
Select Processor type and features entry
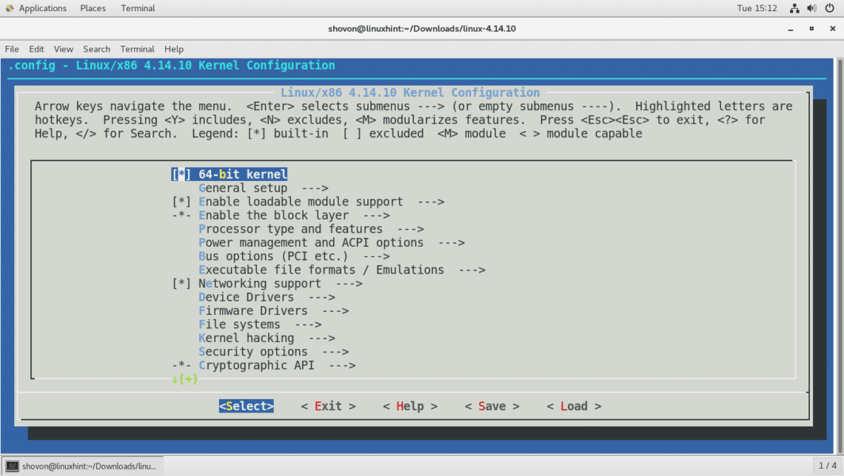291,229
